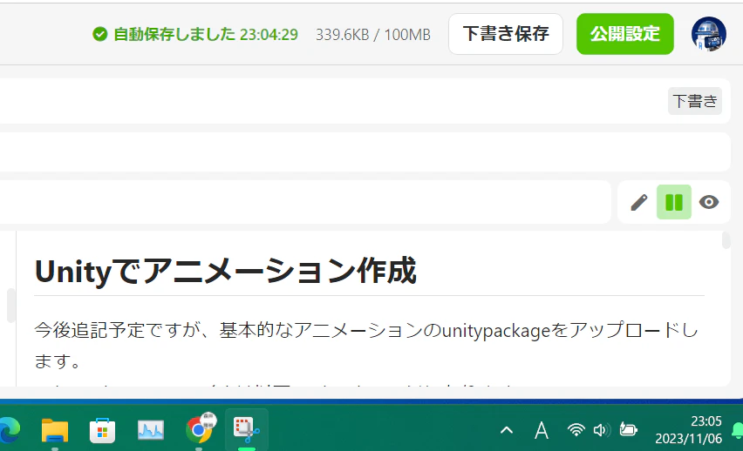The height and width of the screenshot is (451, 743).
Task: Click the paragraph beginning 今後追記予定ですが
Action: coord(365,346)
